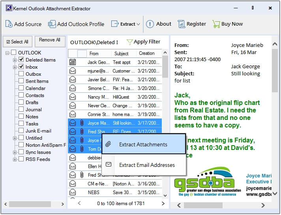Click envelope icon of Simone C row

click(x=73, y=88)
